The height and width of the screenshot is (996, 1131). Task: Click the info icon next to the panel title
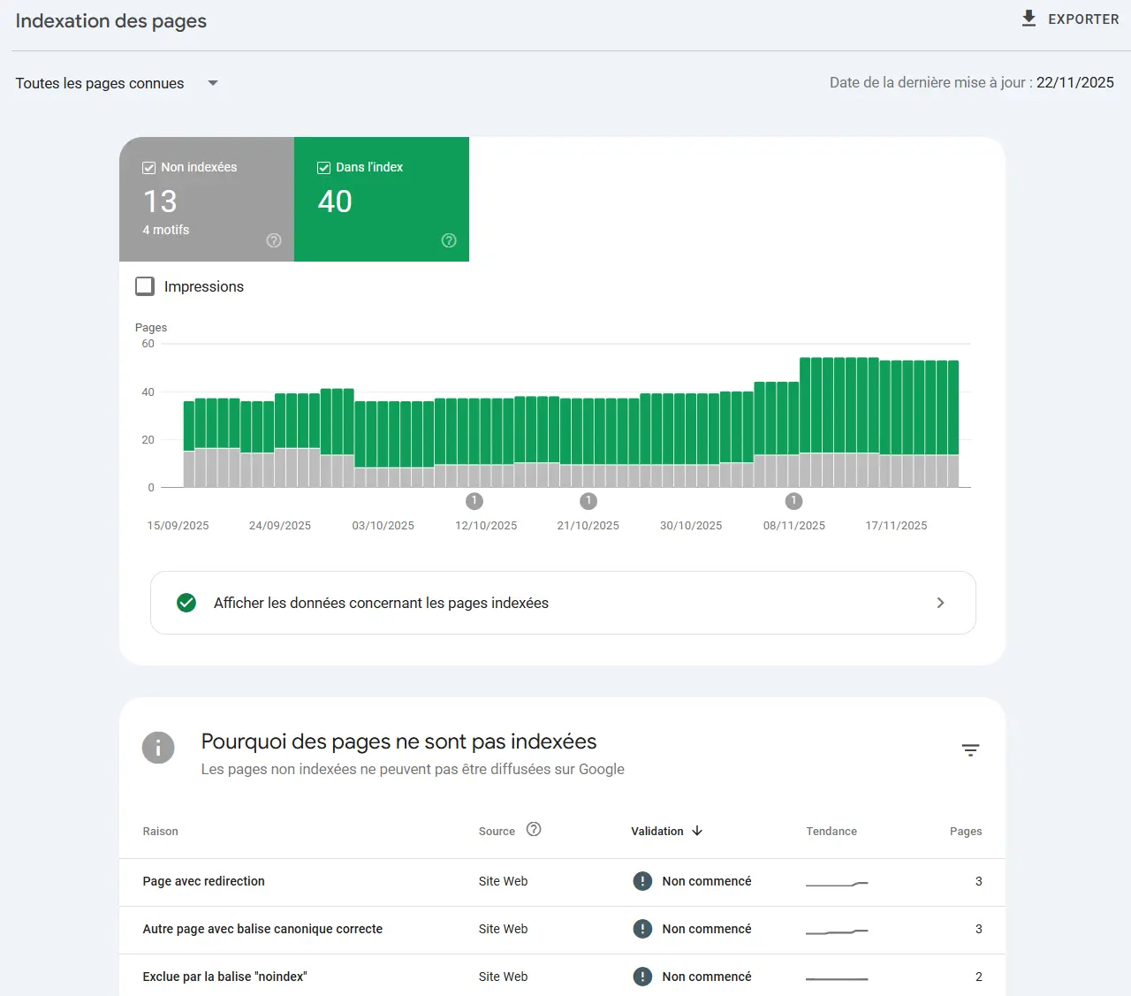[x=158, y=748]
